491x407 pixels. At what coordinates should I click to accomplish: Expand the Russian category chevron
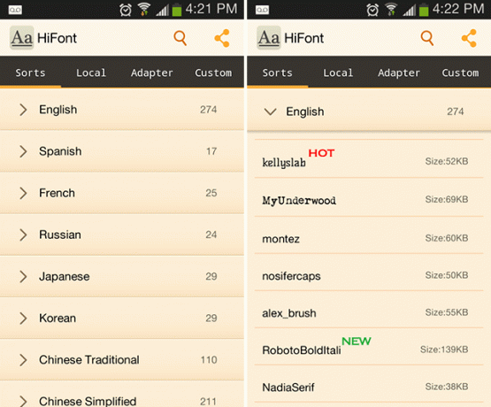[x=23, y=234]
